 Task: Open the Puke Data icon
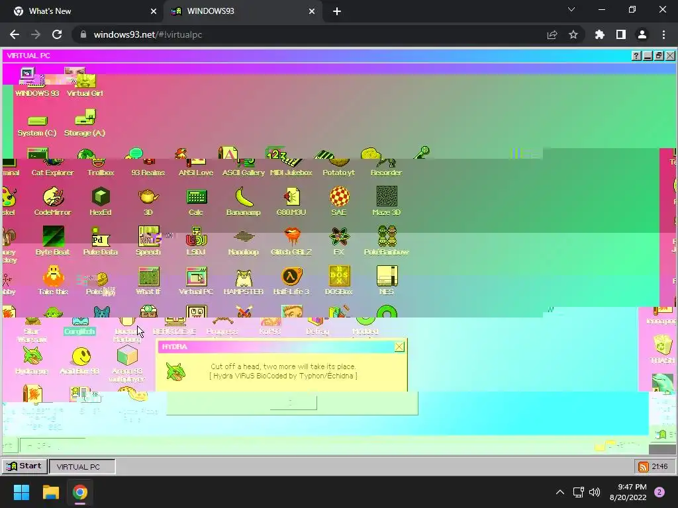tap(101, 241)
